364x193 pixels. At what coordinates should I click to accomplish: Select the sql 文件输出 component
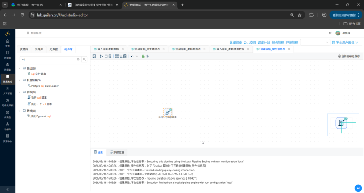(x=37, y=74)
